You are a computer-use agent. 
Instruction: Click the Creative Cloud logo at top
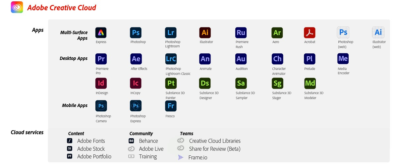coord(17,7)
